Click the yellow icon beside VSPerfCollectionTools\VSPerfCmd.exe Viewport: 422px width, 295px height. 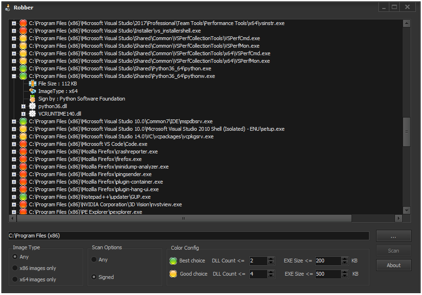click(x=23, y=38)
